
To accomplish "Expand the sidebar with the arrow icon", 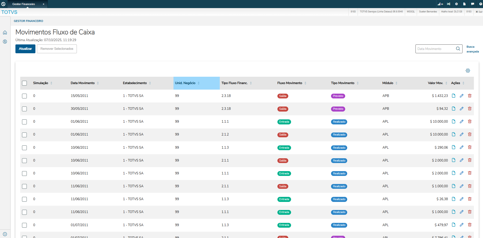I will tap(5, 234).
